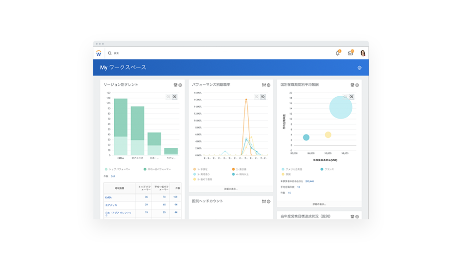Open the notifications bell
Screen dimensions: 461x259
pos(338,53)
